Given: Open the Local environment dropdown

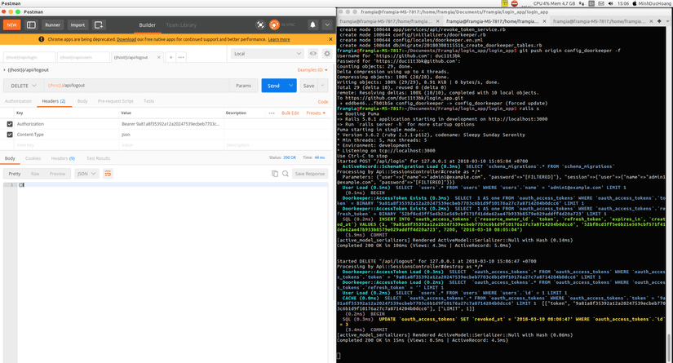Looking at the screenshot, I should (x=268, y=54).
